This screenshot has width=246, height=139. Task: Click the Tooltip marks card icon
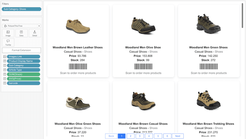pos(8,43)
